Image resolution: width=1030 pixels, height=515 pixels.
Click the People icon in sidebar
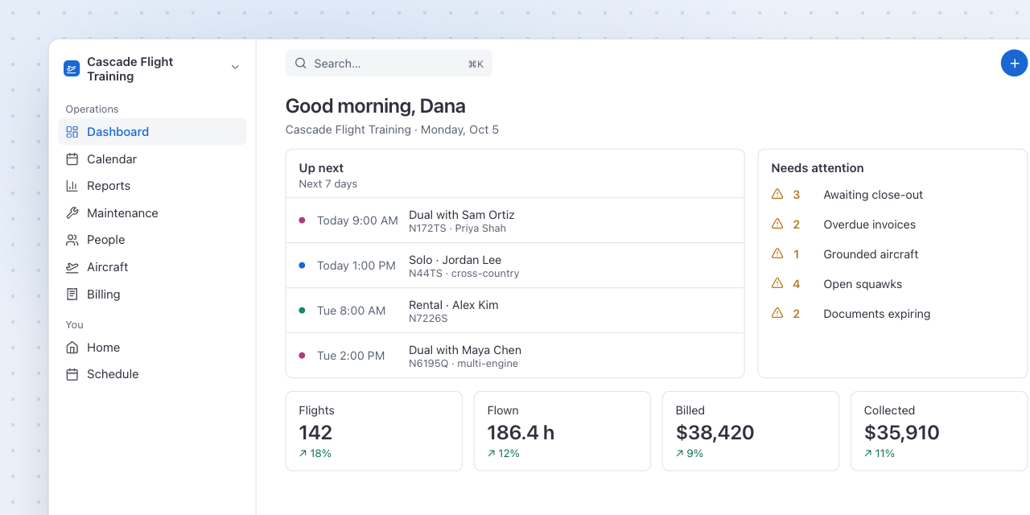pos(72,240)
